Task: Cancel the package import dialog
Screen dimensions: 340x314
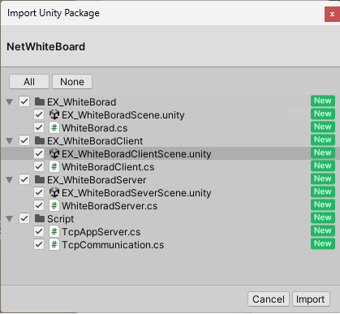Action: tap(269, 299)
